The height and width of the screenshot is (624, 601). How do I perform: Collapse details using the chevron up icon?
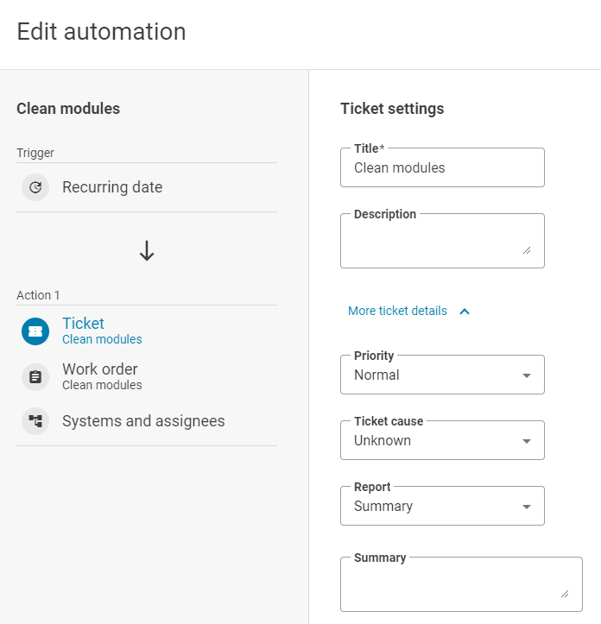[x=465, y=312]
